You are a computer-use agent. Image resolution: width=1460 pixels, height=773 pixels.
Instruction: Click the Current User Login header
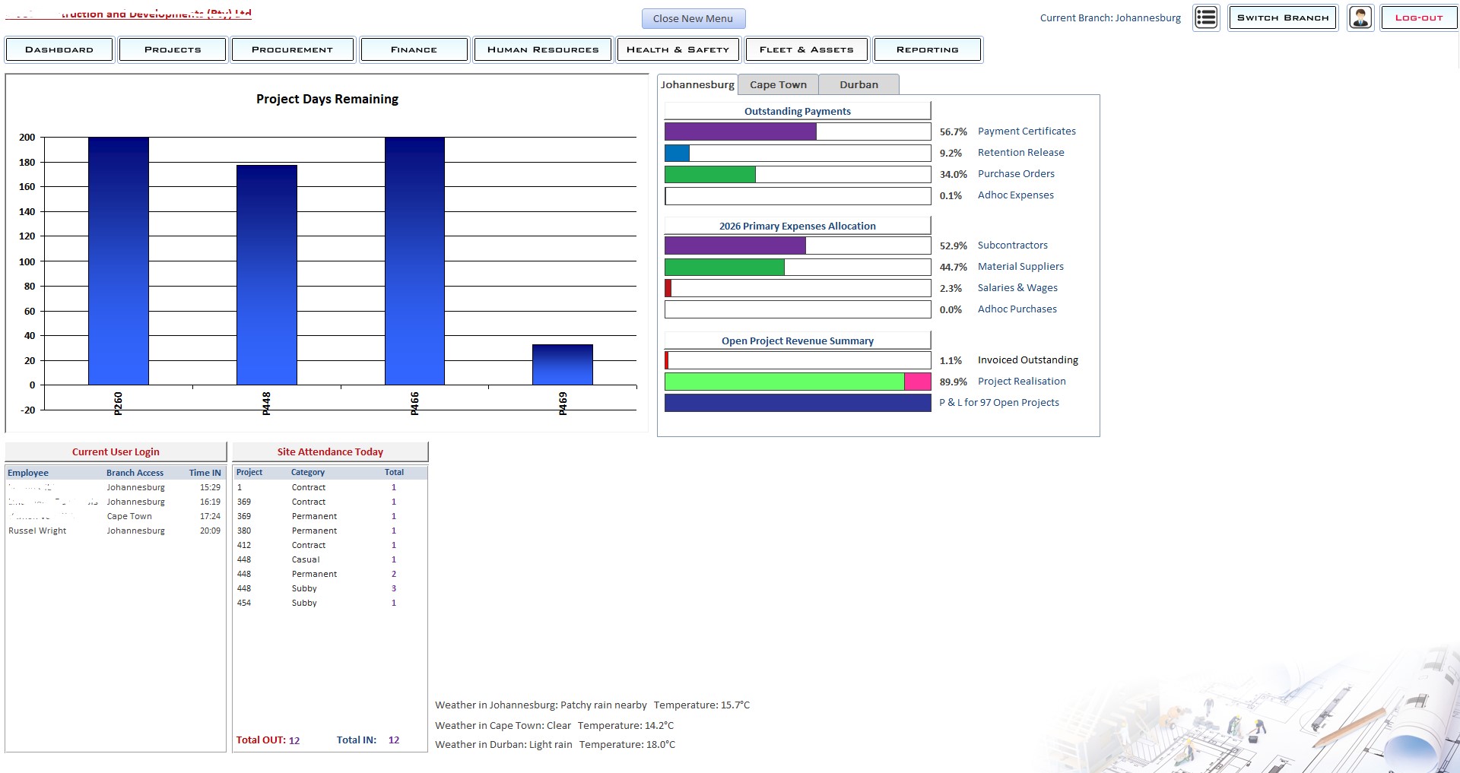tap(116, 451)
